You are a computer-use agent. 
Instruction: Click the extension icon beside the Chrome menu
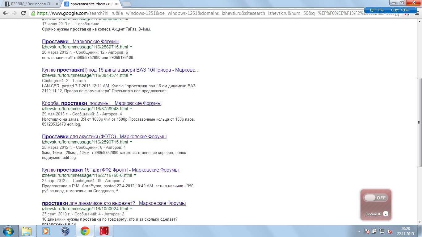[407, 13]
